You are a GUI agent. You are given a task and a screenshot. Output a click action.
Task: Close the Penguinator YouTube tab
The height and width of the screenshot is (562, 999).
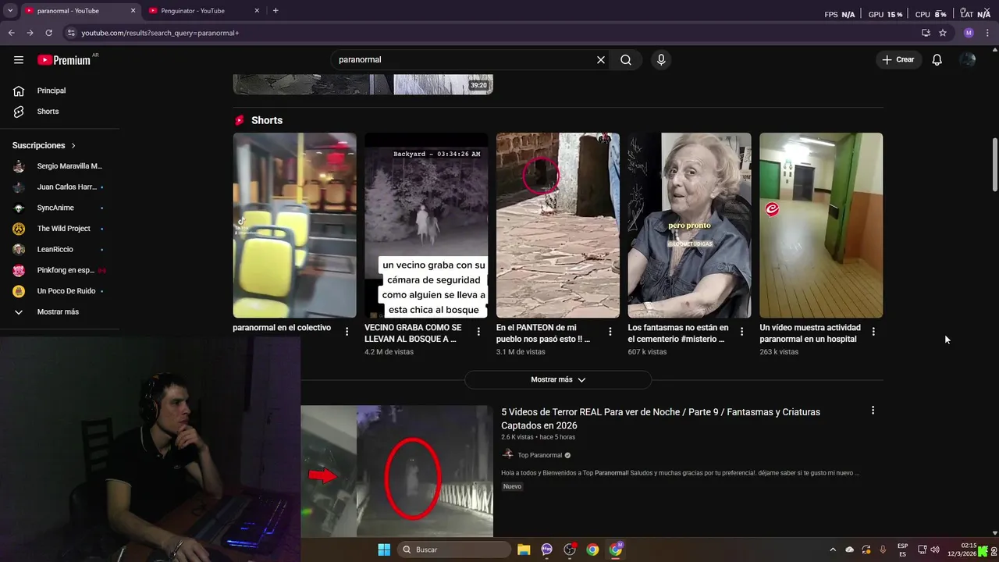click(257, 11)
